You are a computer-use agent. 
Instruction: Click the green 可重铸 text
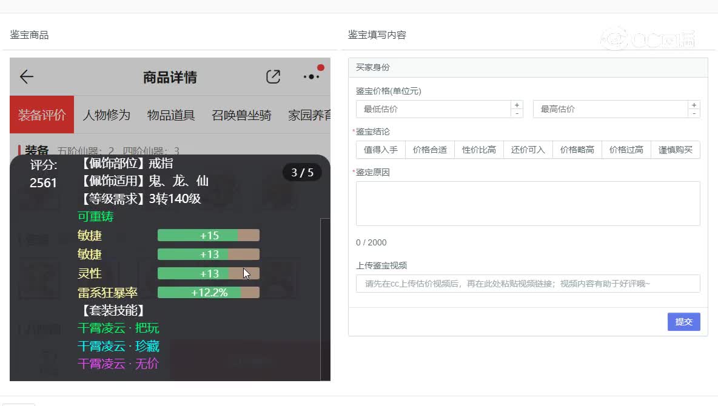[x=95, y=216]
